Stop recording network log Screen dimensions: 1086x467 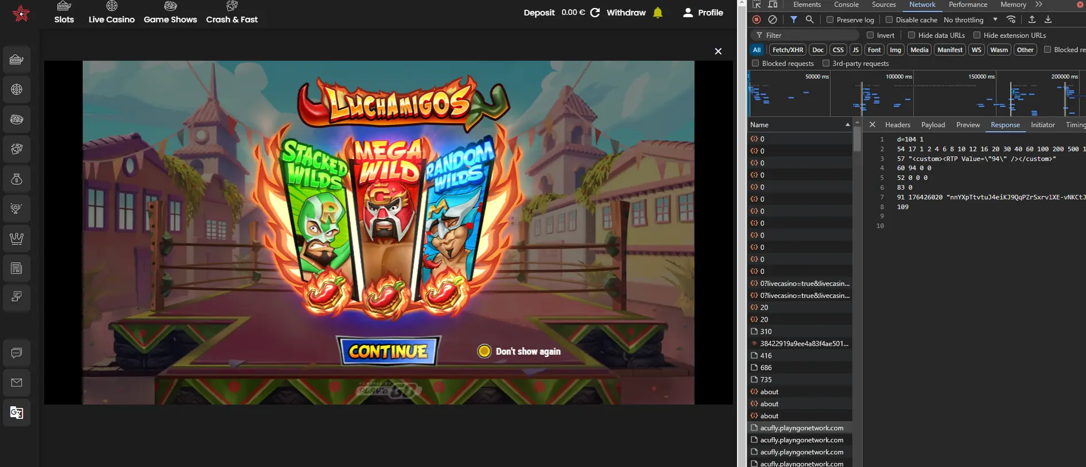click(x=757, y=19)
